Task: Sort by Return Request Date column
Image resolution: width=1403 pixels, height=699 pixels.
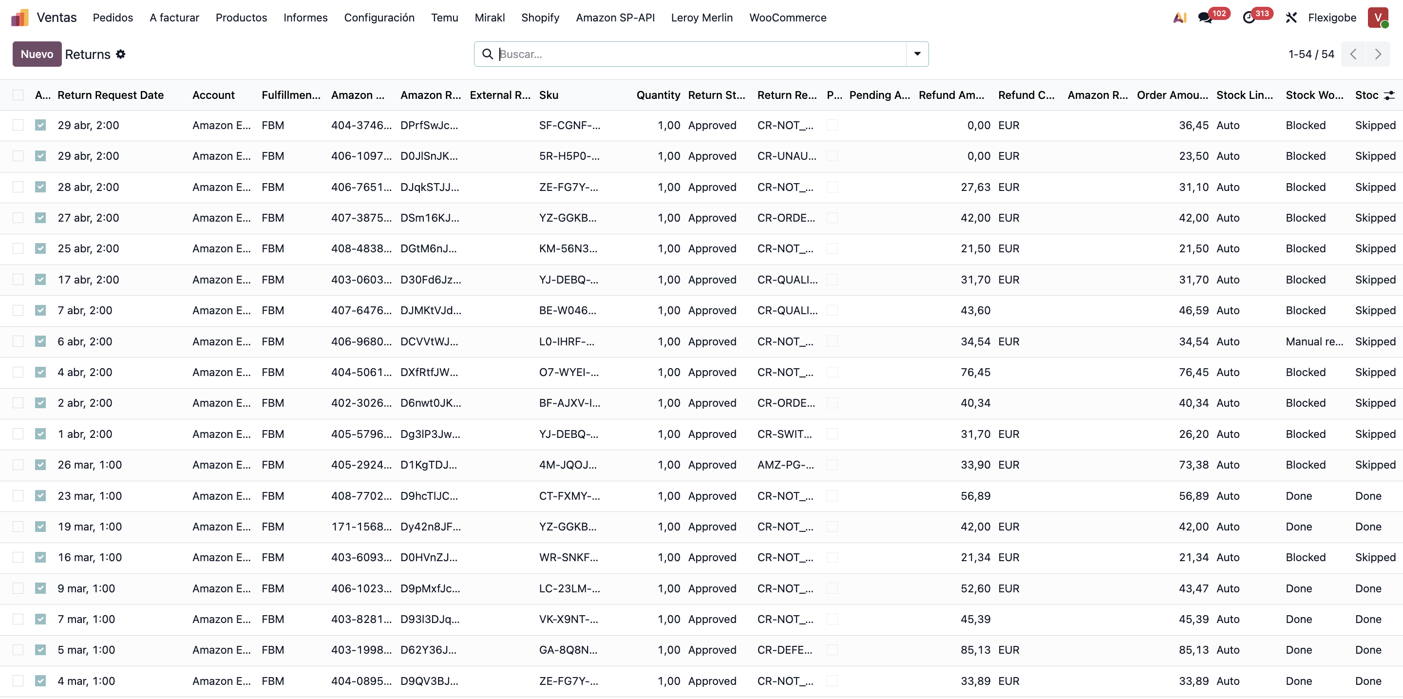Action: pos(111,94)
